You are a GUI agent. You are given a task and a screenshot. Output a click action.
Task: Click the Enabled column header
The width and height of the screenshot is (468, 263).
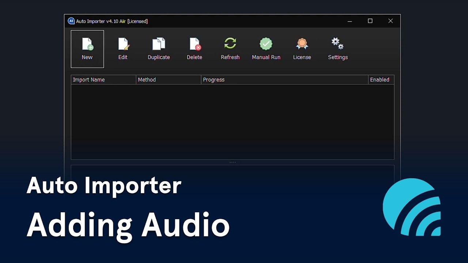(x=381, y=80)
